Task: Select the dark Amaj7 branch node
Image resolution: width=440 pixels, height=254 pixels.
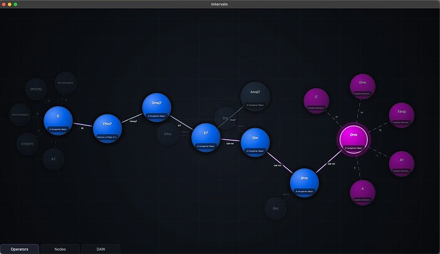Action: pos(255,96)
